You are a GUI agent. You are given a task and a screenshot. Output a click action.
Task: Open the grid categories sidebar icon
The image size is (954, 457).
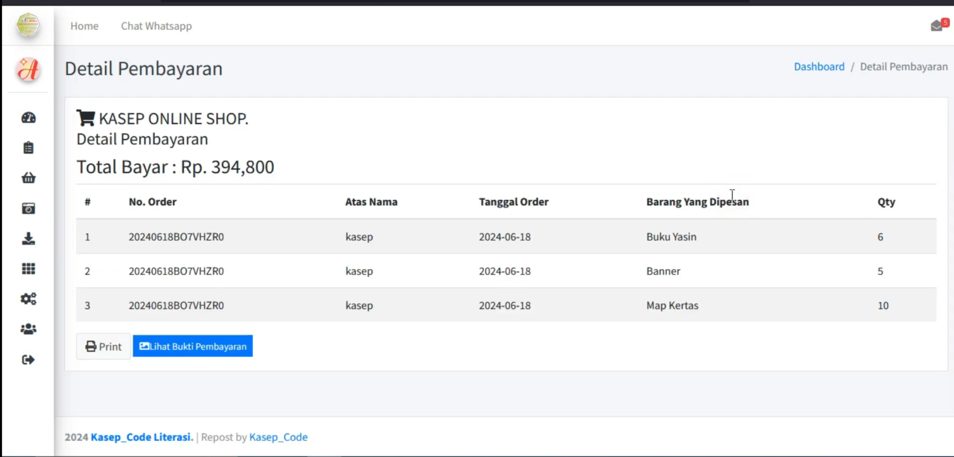(x=28, y=269)
